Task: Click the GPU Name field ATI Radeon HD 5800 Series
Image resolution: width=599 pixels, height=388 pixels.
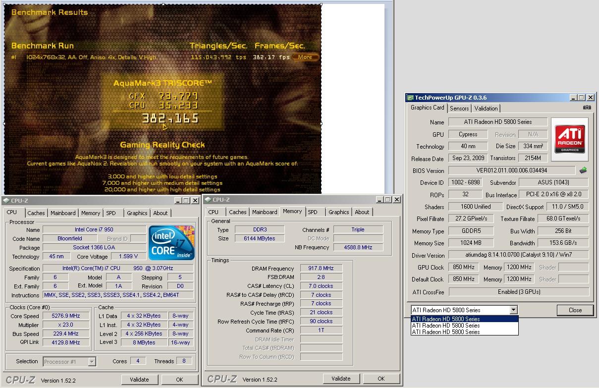Action: pos(498,122)
